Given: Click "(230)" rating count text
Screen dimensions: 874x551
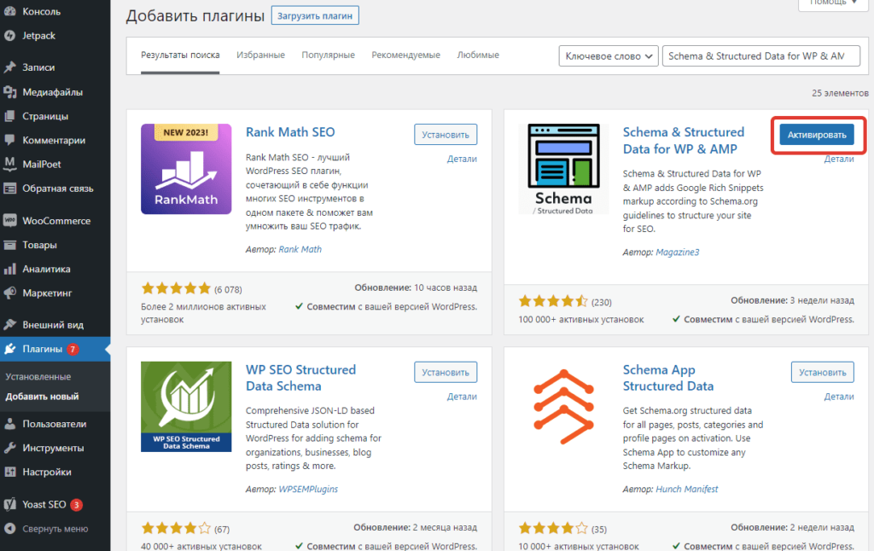Looking at the screenshot, I should pos(602,303).
